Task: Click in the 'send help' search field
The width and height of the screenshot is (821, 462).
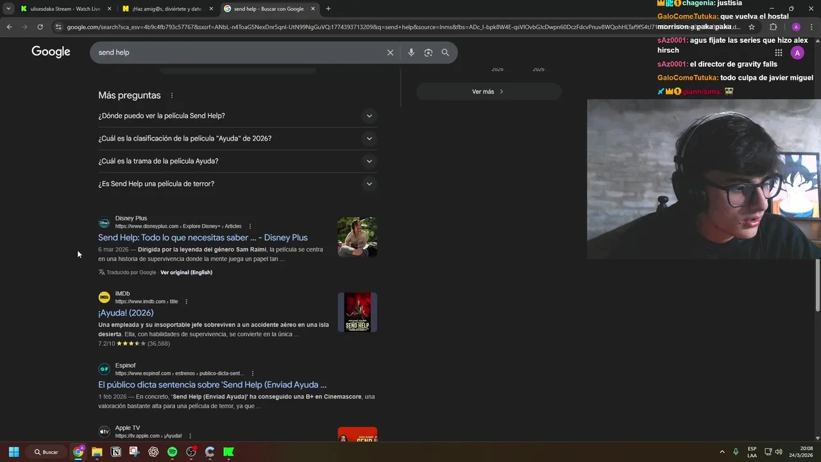Action: pos(241,53)
